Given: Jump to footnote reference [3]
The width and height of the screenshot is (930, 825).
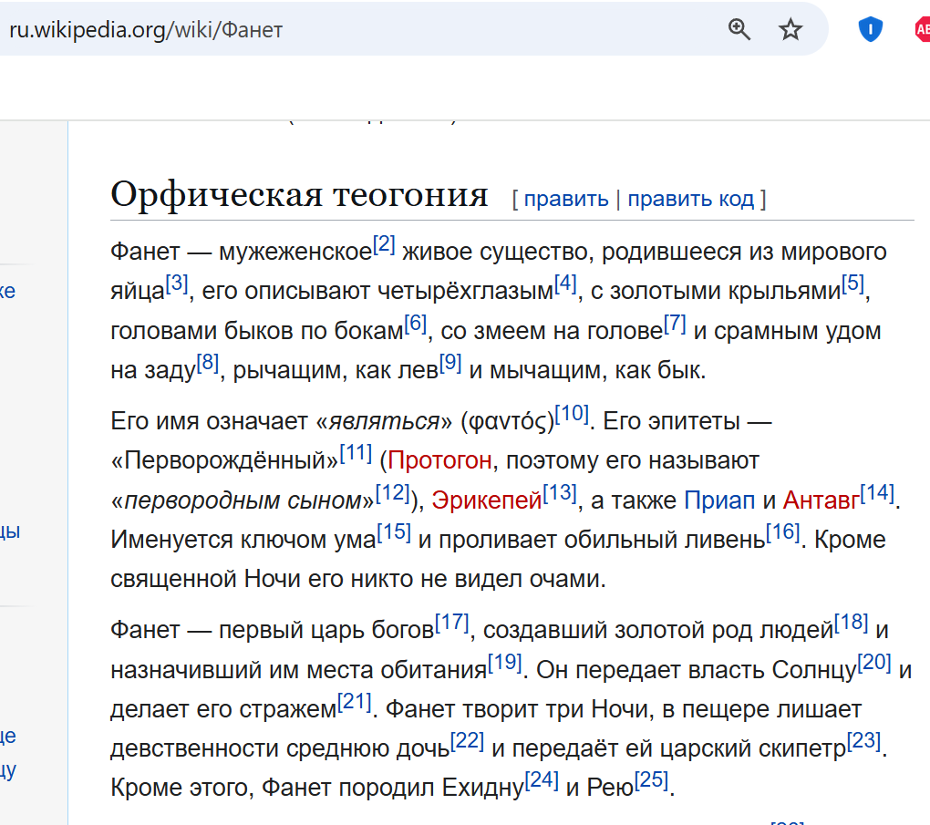Looking at the screenshot, I should click(177, 284).
